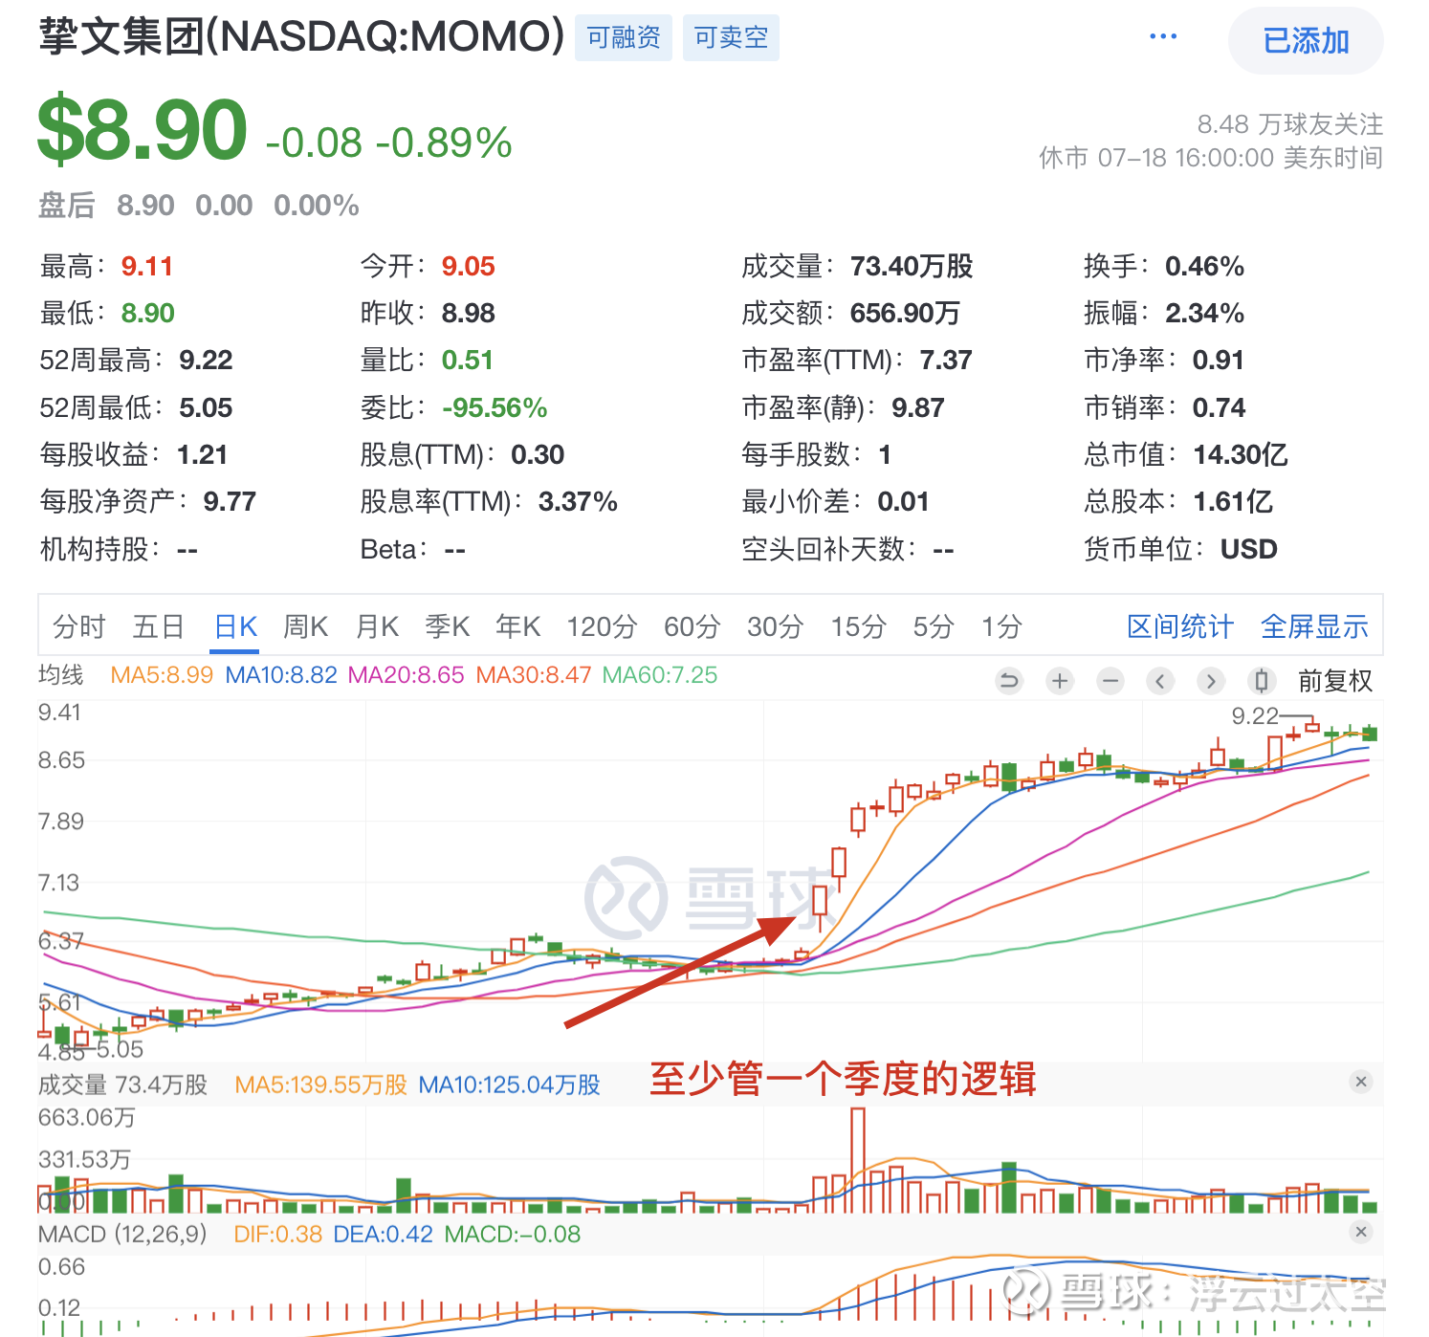The height and width of the screenshot is (1337, 1429).
Task: Click the 52周最高 9.22 value
Action: 206,360
